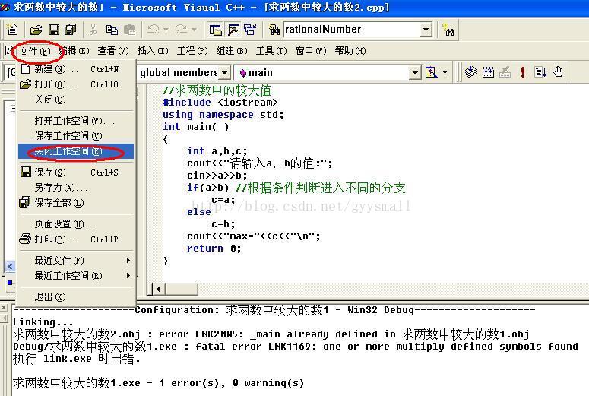Click the hand Insert Breakpoint icon
Viewport: 589px width, 396px height.
tap(558, 71)
